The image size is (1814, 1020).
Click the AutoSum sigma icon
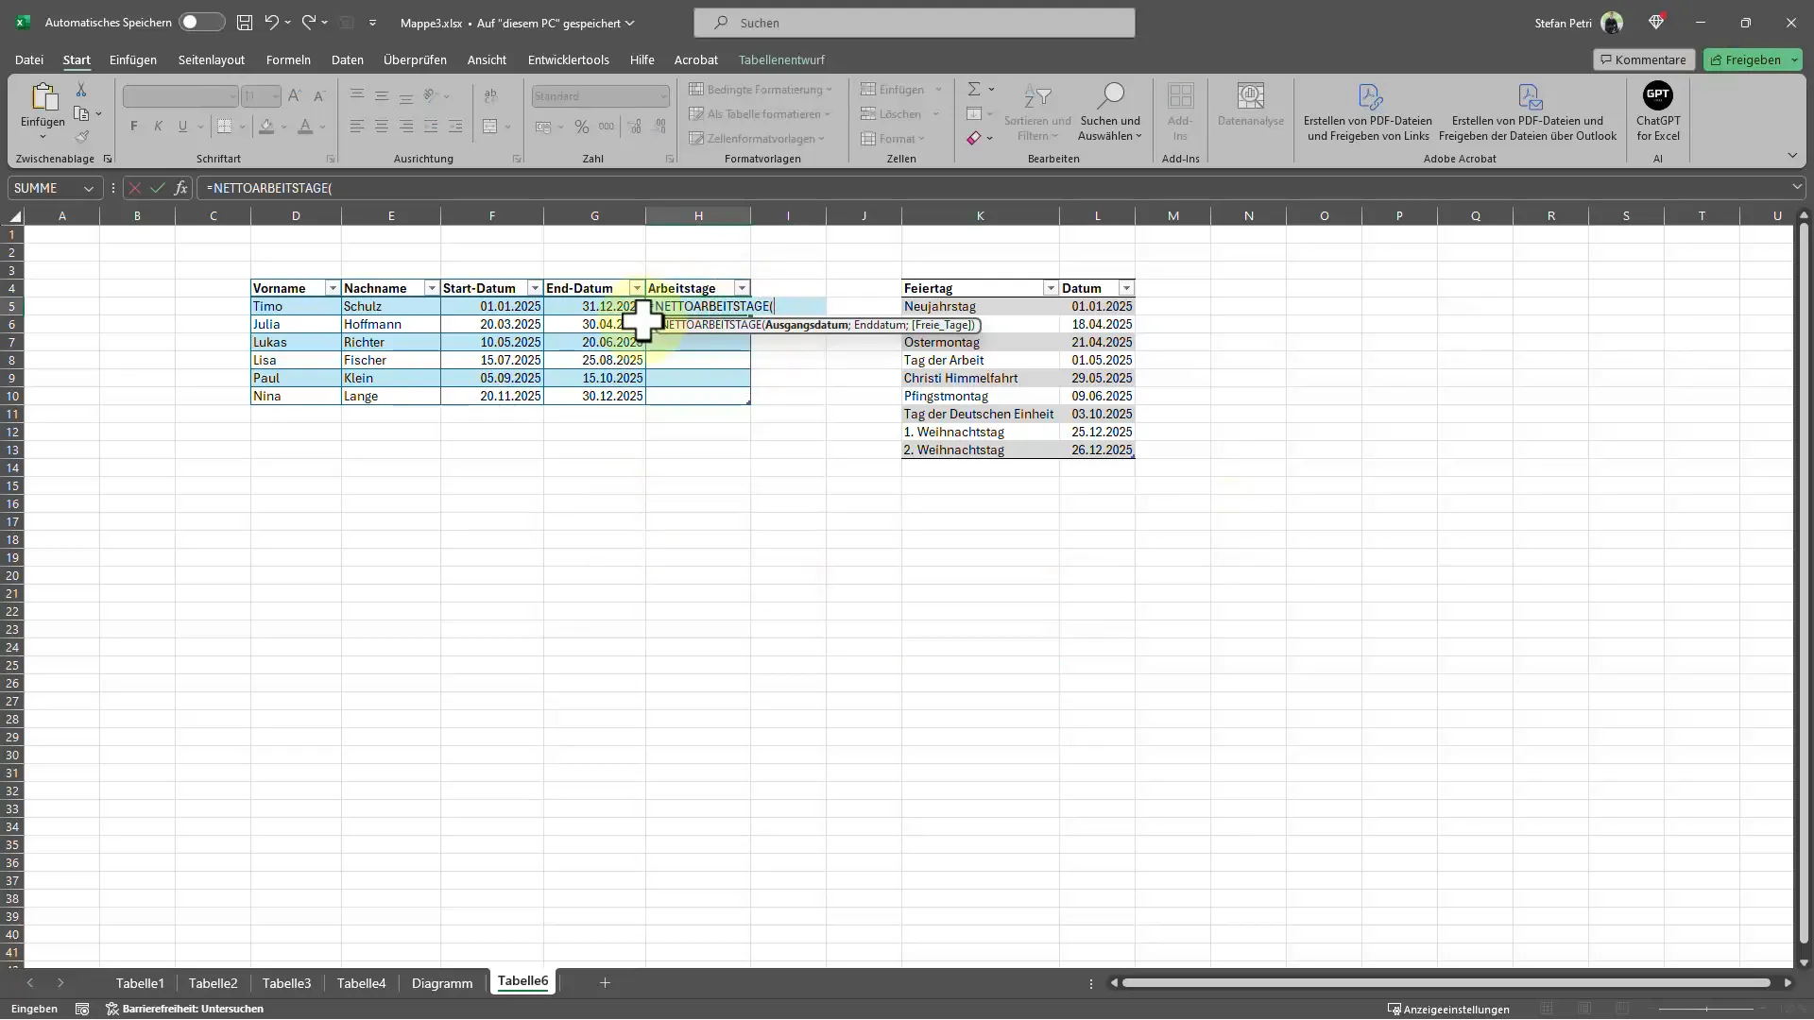coord(974,89)
